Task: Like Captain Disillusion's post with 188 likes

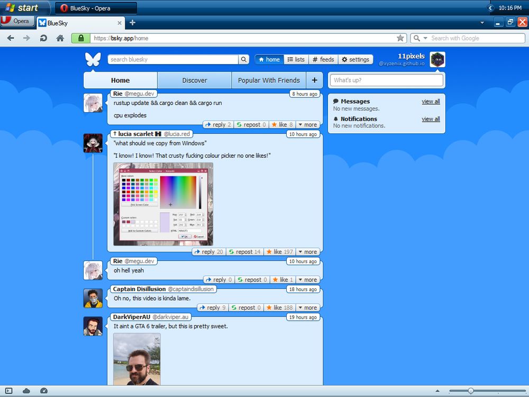Action: point(280,308)
